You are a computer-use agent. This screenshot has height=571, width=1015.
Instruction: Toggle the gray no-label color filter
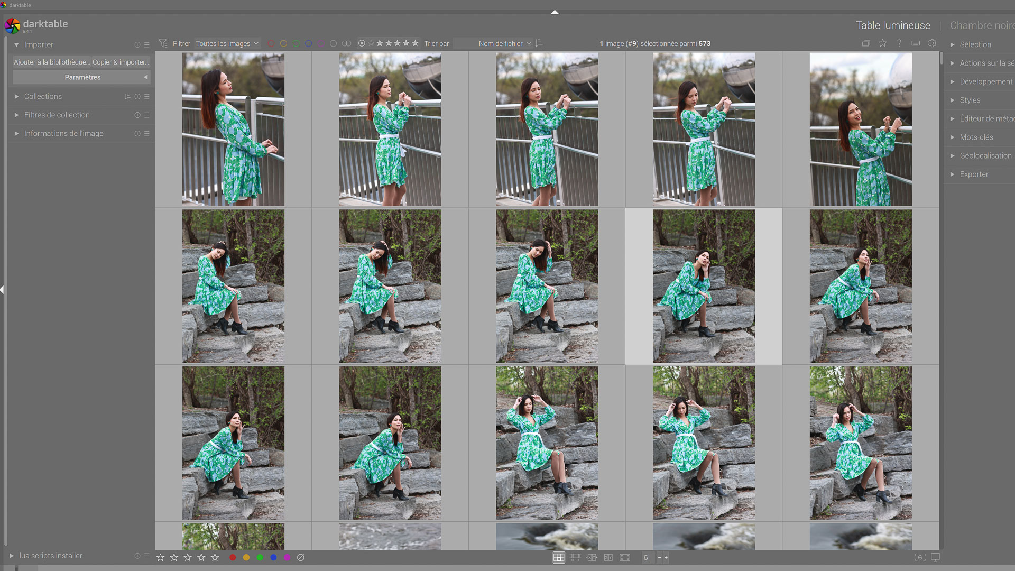click(x=334, y=43)
